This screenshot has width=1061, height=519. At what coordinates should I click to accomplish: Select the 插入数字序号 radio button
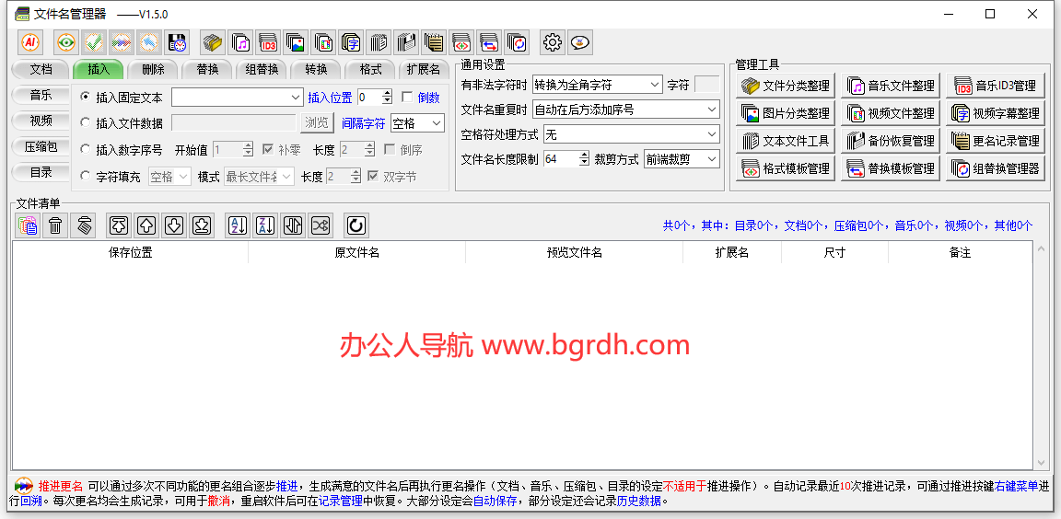point(86,149)
